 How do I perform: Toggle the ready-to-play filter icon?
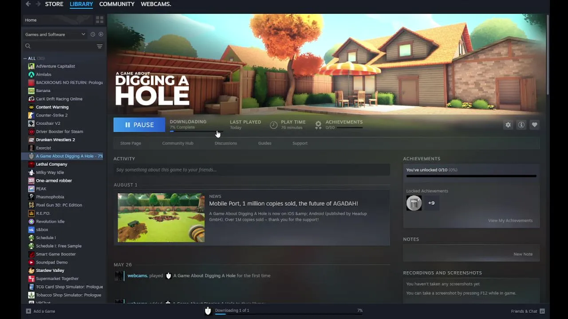pyautogui.click(x=101, y=34)
